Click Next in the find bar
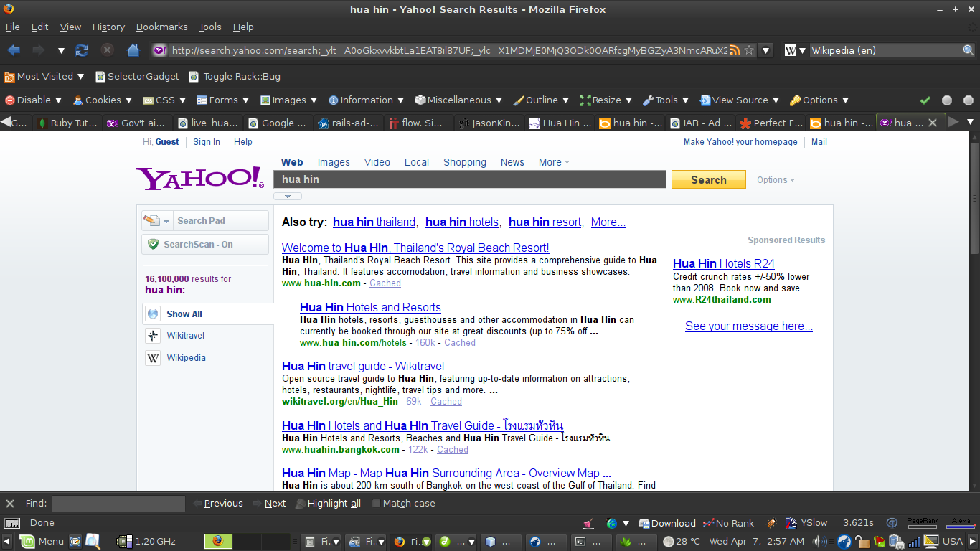 (269, 504)
